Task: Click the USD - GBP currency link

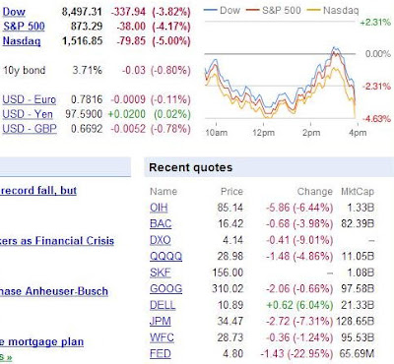Action: (x=30, y=129)
